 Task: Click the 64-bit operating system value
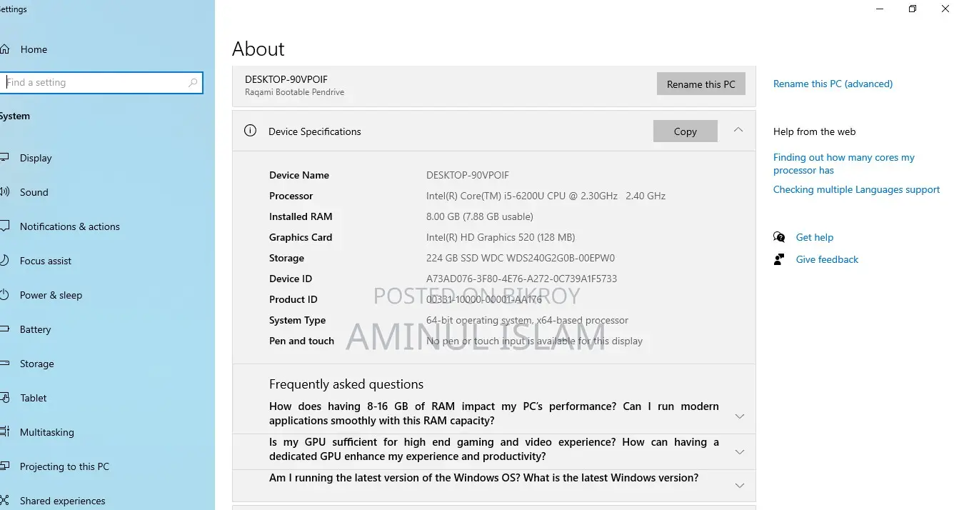[528, 320]
